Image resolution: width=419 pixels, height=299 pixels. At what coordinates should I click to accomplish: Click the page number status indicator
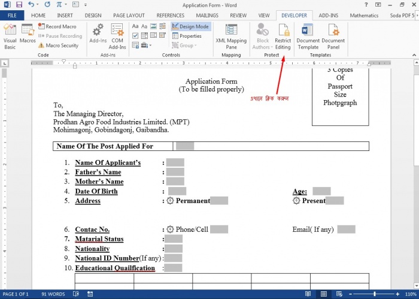[16, 294]
